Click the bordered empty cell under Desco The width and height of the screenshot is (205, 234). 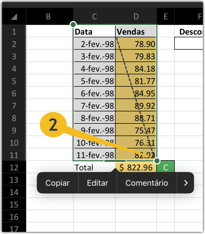pos(189,43)
